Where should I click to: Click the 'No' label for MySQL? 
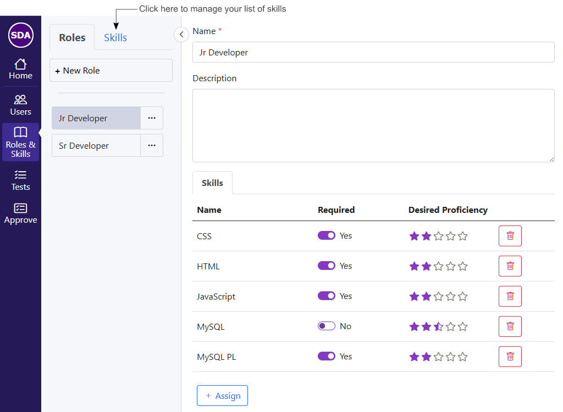point(345,326)
